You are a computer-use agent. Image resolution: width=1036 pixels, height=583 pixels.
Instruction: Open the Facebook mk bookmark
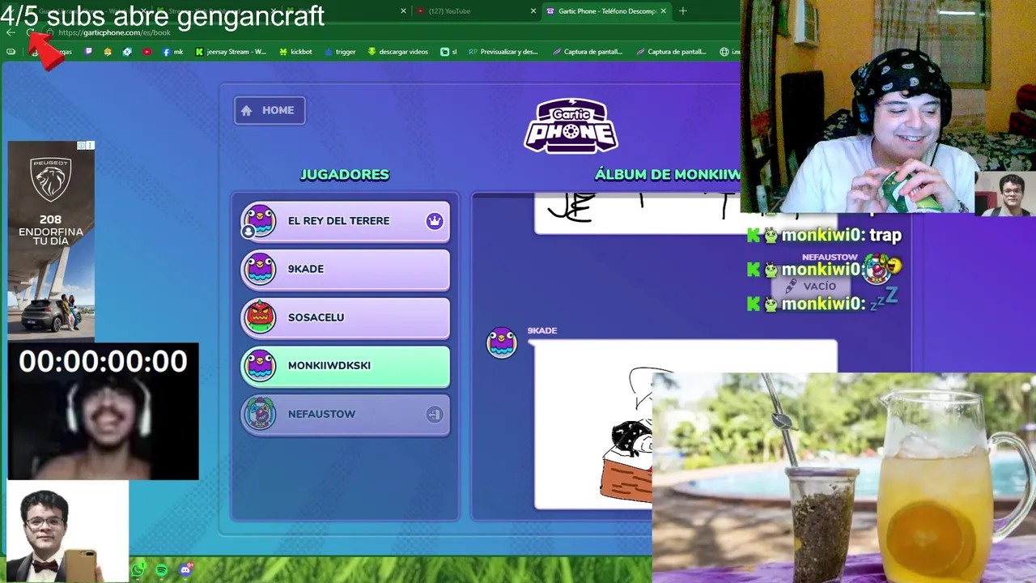click(x=172, y=52)
